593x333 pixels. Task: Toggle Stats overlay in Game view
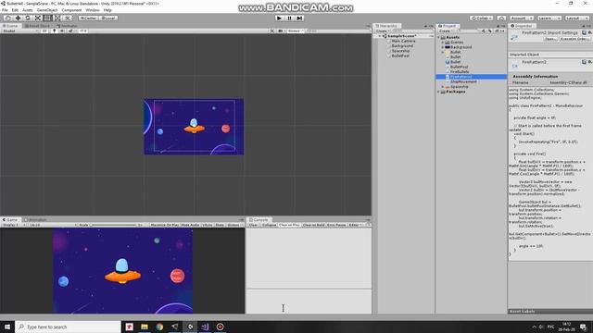[x=220, y=225]
